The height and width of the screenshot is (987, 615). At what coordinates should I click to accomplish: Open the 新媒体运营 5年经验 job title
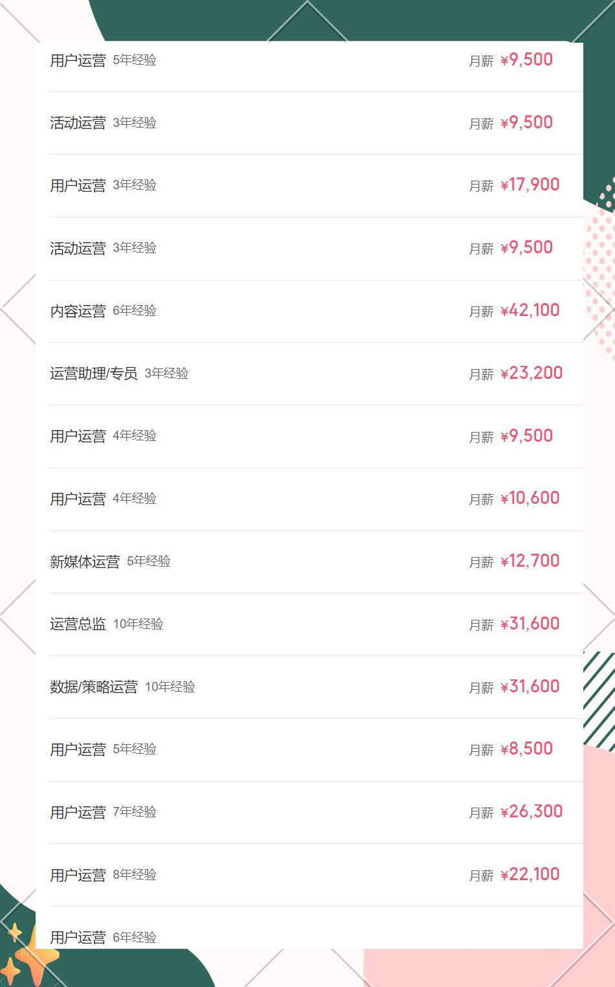(x=85, y=562)
